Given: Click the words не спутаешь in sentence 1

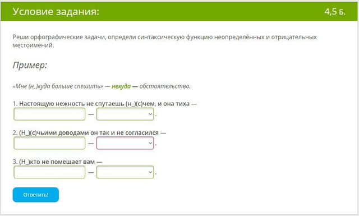Looking at the screenshot, I should tap(105, 104).
